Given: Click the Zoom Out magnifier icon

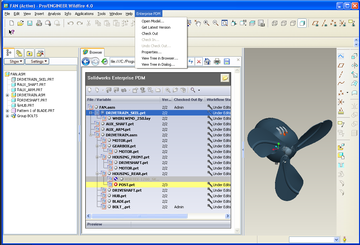Looking at the screenshot, I should click(x=215, y=23).
